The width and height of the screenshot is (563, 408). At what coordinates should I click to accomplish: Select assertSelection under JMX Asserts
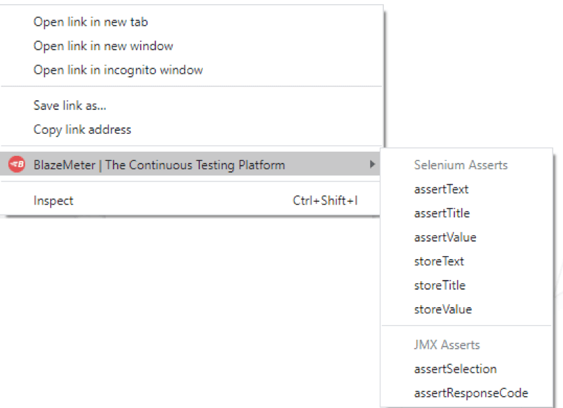(455, 369)
